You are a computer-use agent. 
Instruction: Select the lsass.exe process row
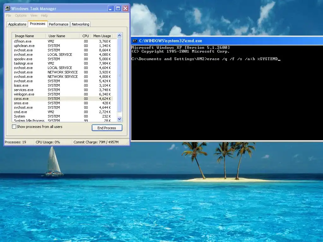(x=62, y=85)
